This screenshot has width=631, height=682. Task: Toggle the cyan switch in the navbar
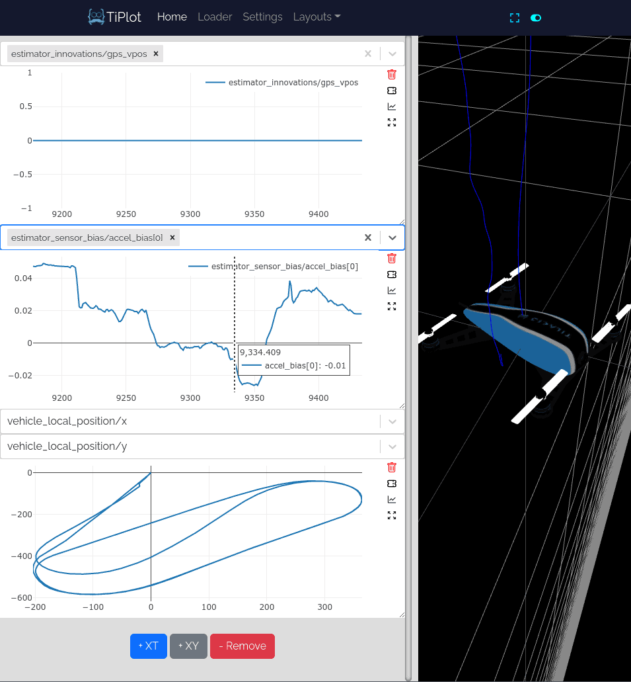point(536,18)
